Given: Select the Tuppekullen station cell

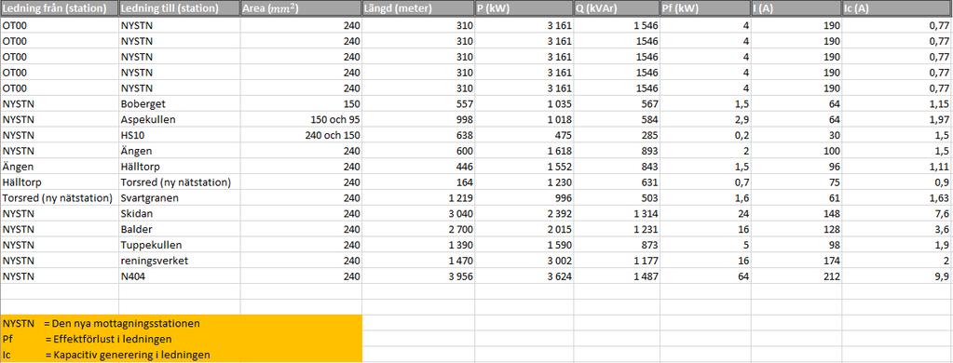Looking at the screenshot, I should pos(180,245).
